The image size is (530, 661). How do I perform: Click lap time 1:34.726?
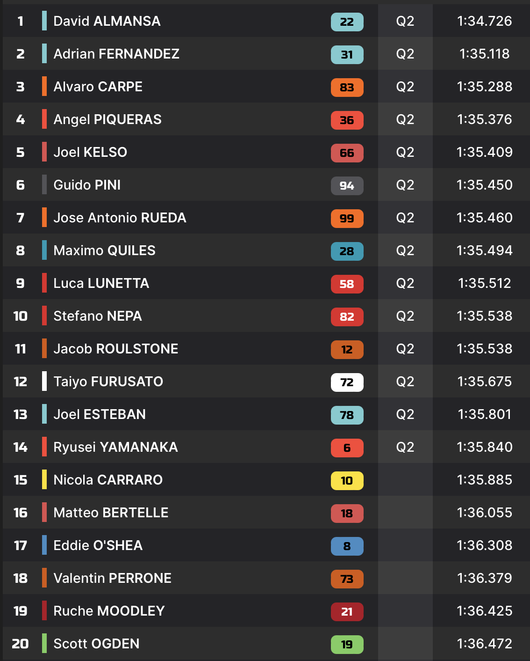[x=485, y=21]
